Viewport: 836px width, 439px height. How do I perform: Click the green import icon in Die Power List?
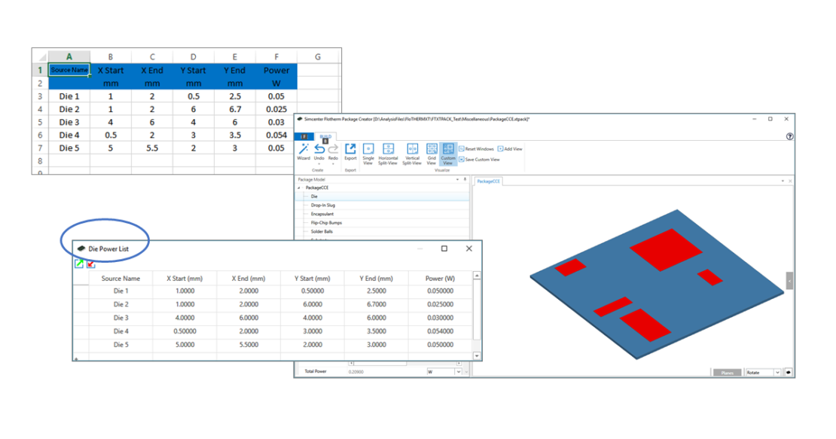(x=78, y=262)
